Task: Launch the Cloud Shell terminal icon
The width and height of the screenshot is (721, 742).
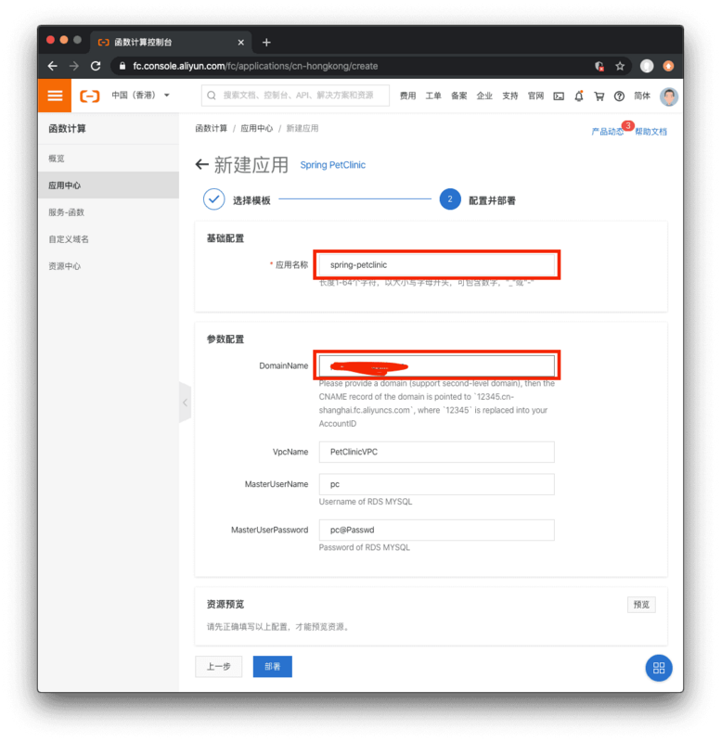Action: pos(559,96)
